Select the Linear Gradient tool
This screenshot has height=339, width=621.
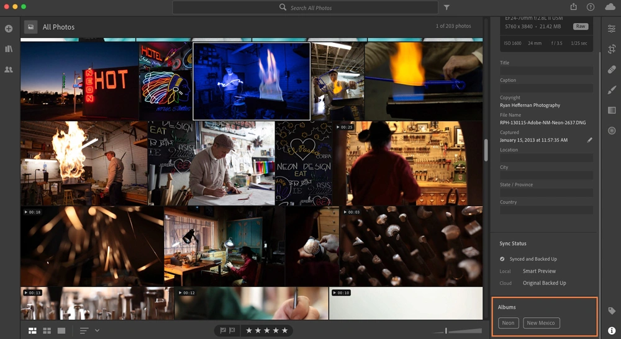pyautogui.click(x=612, y=111)
